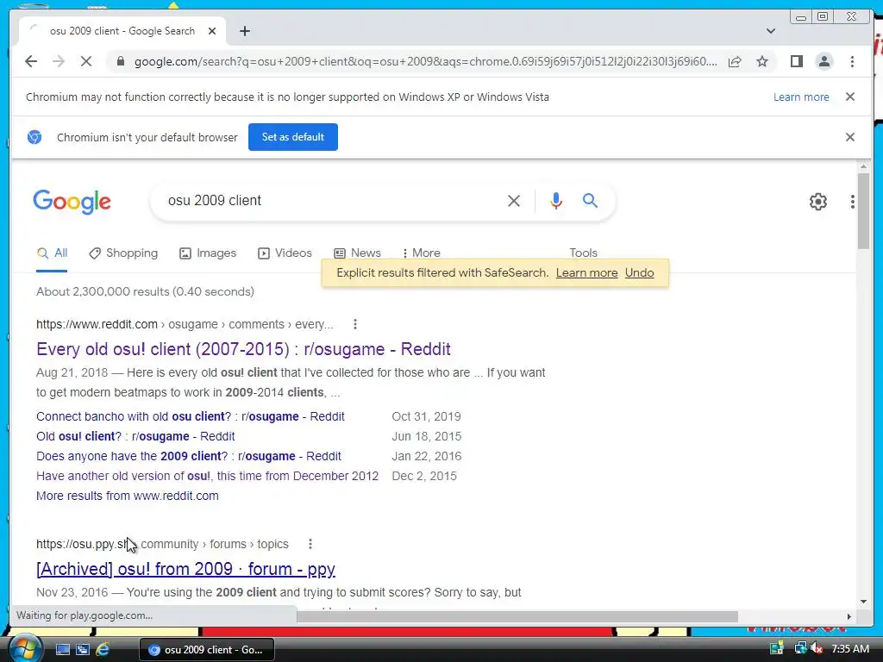Image resolution: width=883 pixels, height=662 pixels.
Task: Click the scrollbar up arrow
Action: pos(863,166)
